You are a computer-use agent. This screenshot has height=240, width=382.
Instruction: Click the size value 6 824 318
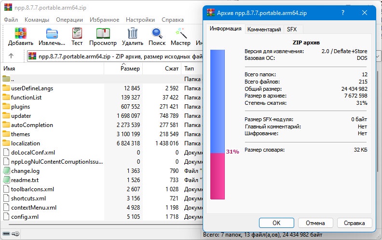(128, 143)
